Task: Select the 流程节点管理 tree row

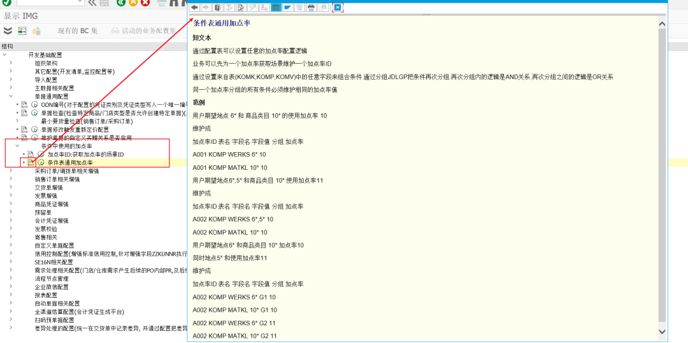Action: click(x=52, y=279)
